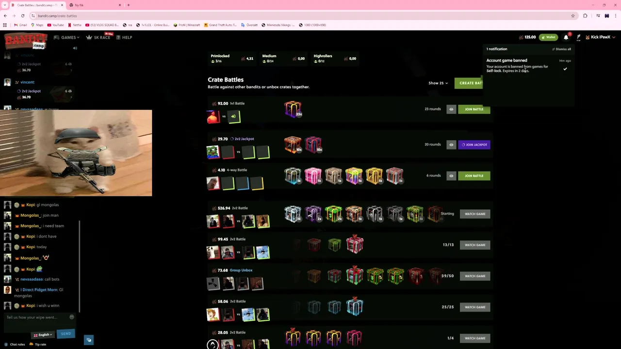Open the notifications bell icon
The width and height of the screenshot is (621, 349).
(566, 37)
